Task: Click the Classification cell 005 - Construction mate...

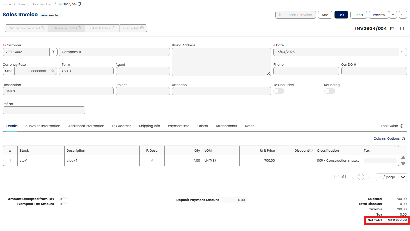Action: tap(338, 161)
